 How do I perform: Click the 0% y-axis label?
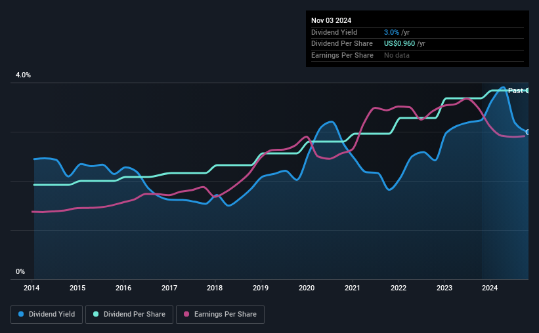[20, 272]
